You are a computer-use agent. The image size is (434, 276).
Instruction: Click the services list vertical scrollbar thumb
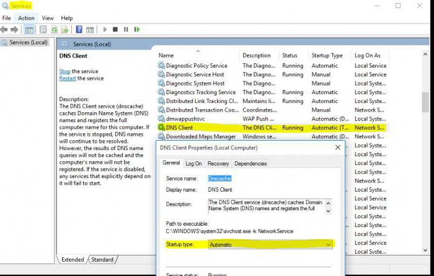(425, 102)
